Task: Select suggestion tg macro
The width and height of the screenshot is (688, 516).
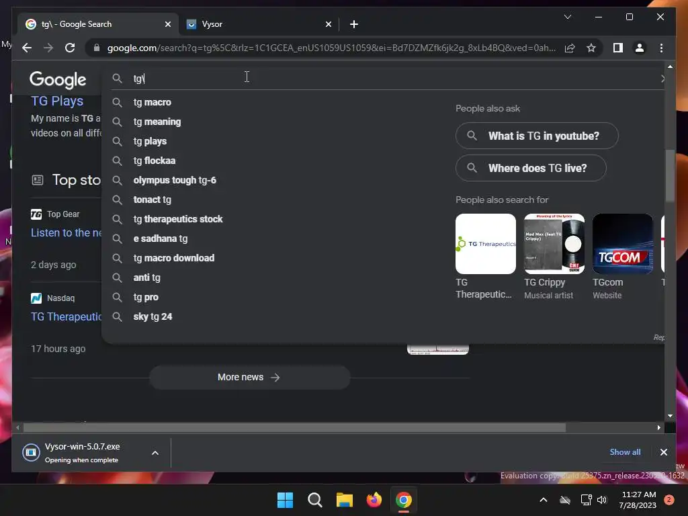Action: tap(153, 102)
